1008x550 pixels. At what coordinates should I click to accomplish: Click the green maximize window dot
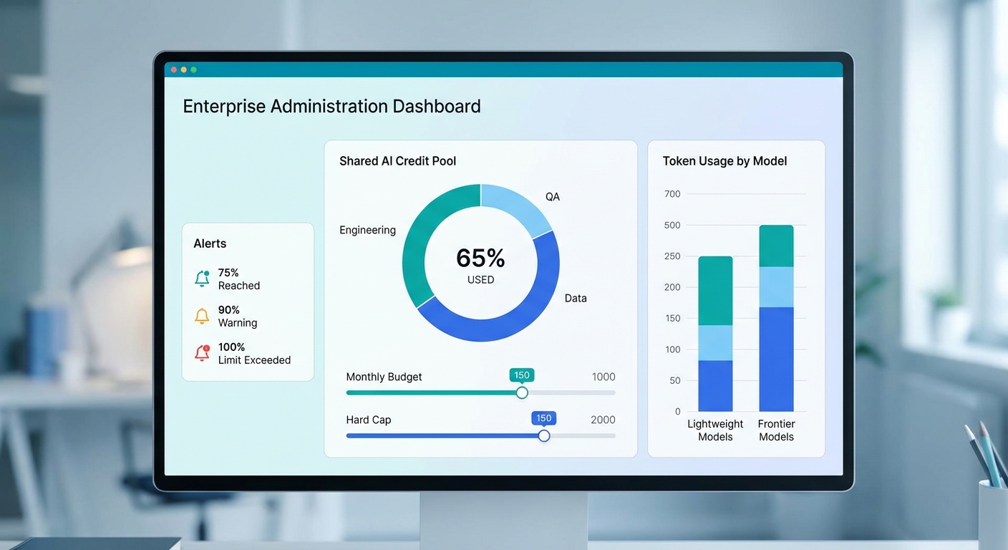193,69
